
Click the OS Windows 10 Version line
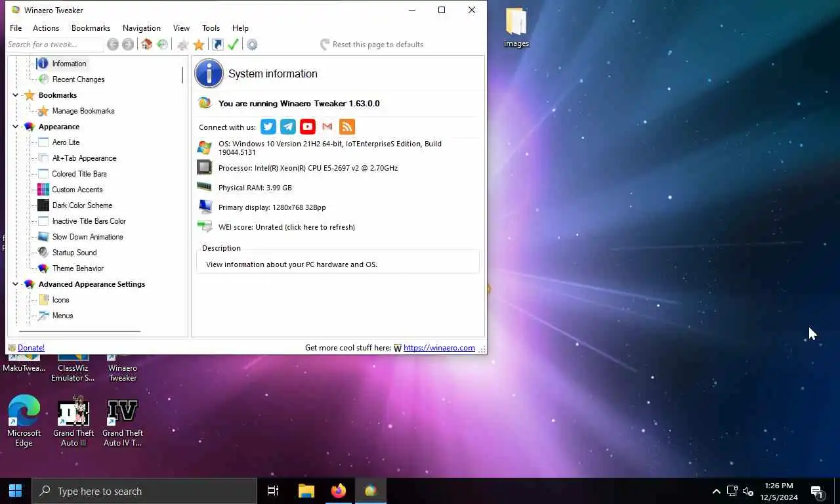tap(330, 148)
